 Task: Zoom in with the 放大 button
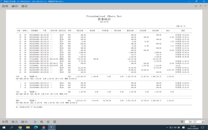14,121
